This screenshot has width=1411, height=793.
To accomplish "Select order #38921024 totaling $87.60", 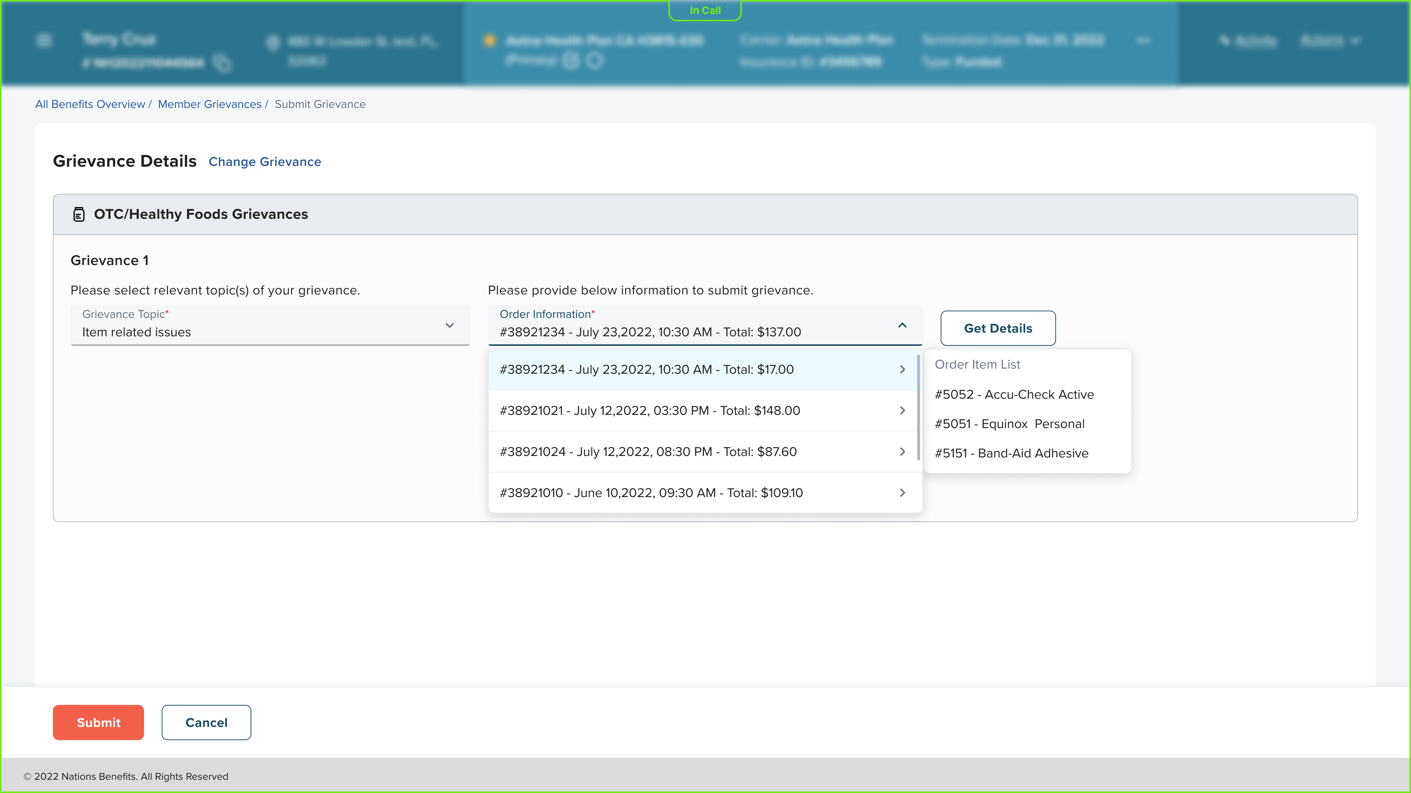I will click(x=703, y=452).
